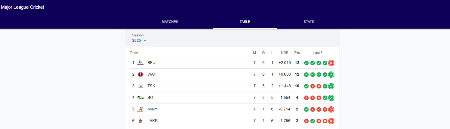The width and height of the screenshot is (450, 129).
Task: Open the STATS tab
Action: (x=309, y=22)
